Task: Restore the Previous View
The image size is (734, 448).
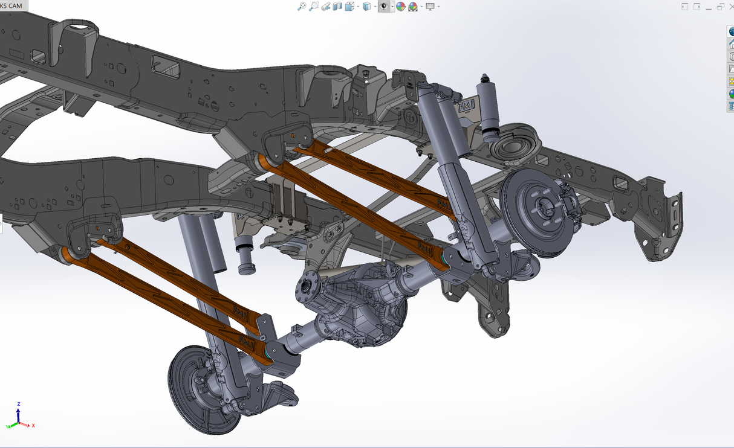Action: (x=325, y=6)
